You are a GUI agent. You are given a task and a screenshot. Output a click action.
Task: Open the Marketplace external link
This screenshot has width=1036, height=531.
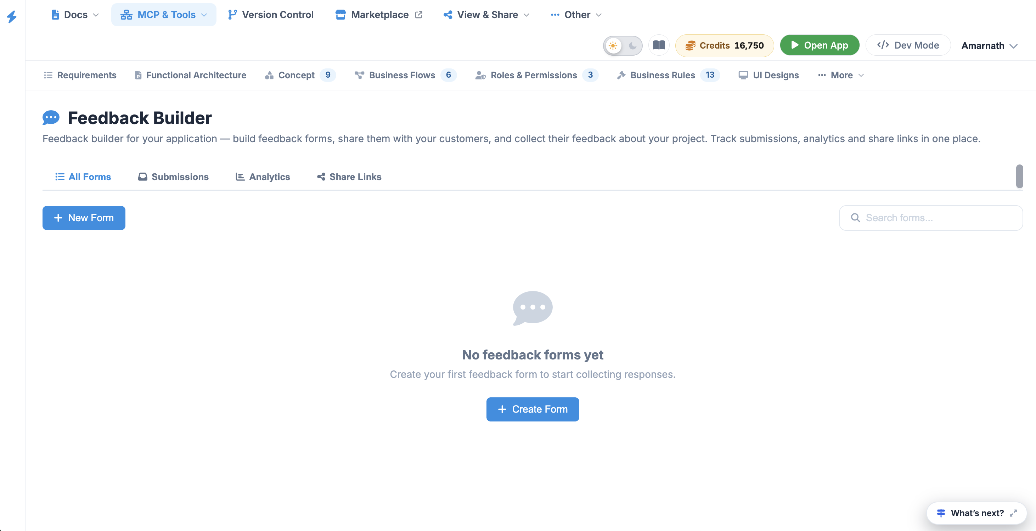(x=379, y=15)
